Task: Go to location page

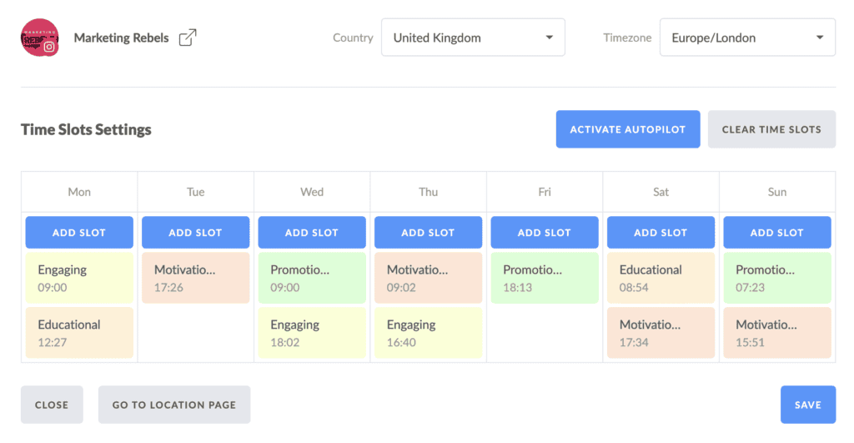Action: click(174, 405)
